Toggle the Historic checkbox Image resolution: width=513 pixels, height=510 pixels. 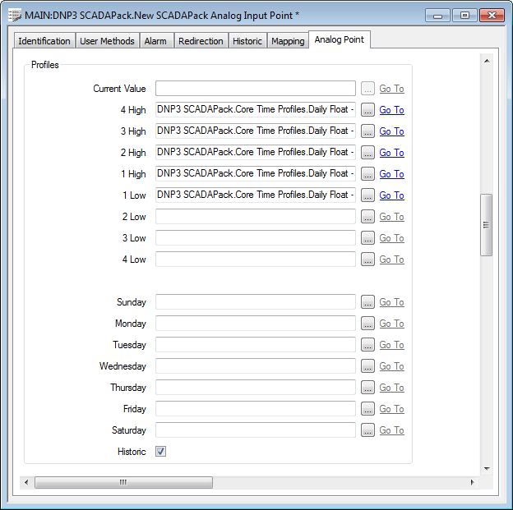[x=160, y=452]
